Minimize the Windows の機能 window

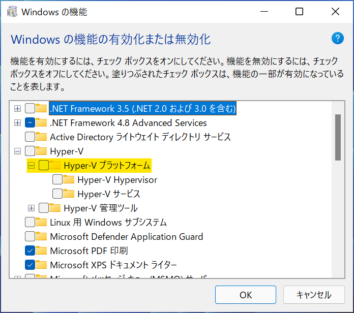coord(264,11)
